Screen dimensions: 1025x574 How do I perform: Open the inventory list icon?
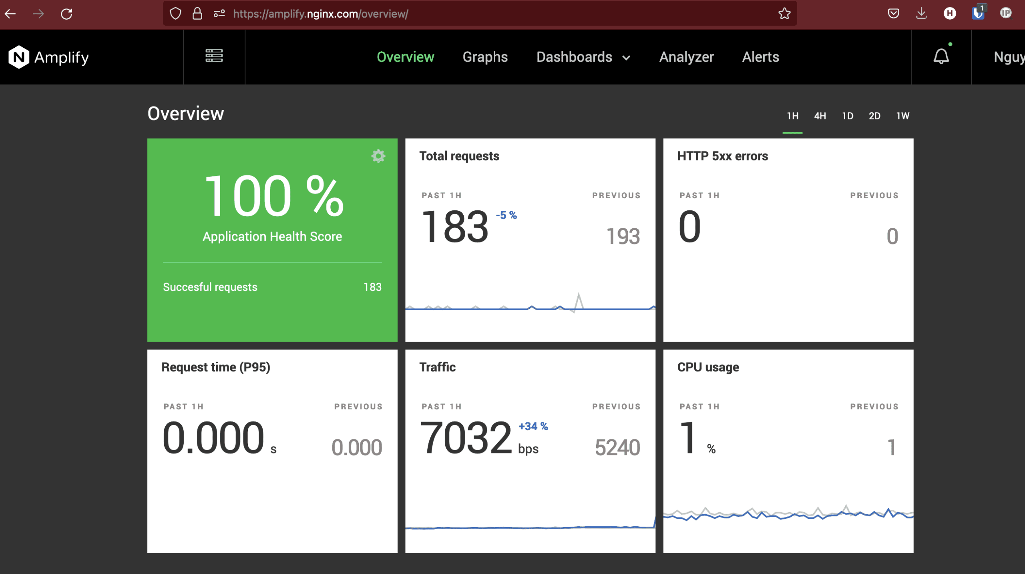(x=214, y=56)
